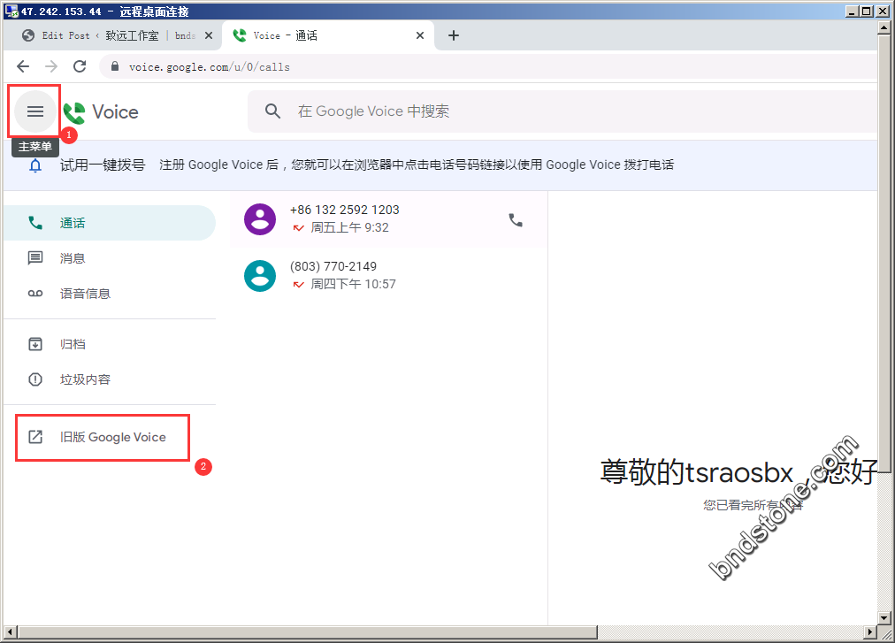Click the browser forward arrow

(51, 67)
